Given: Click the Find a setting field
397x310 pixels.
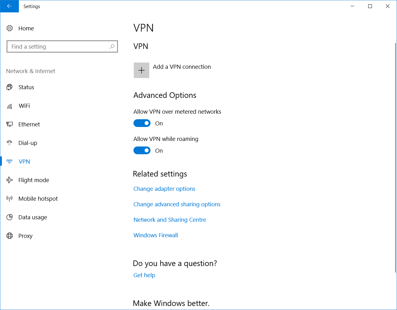Looking at the screenshot, I should (59, 46).
